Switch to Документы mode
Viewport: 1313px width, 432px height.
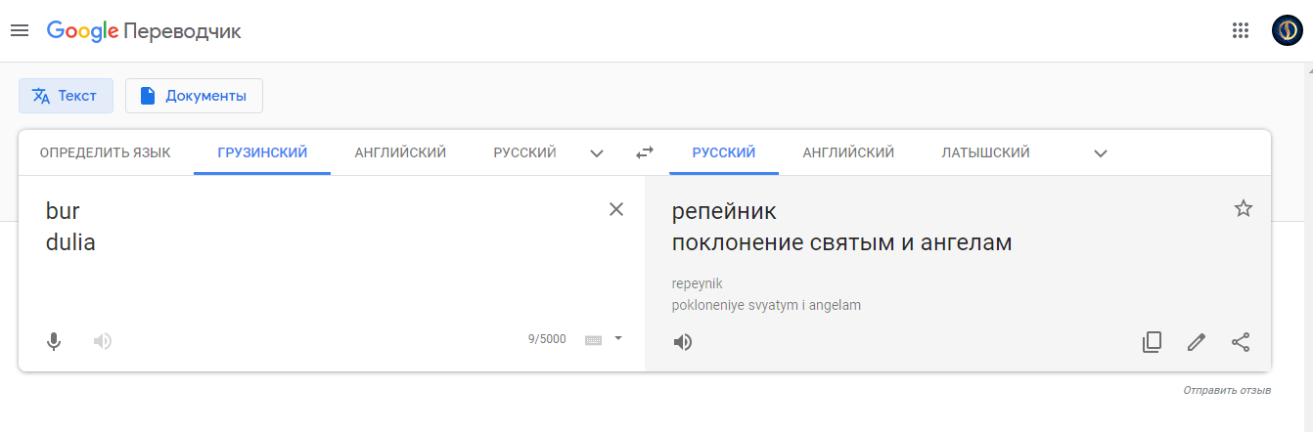coord(194,96)
